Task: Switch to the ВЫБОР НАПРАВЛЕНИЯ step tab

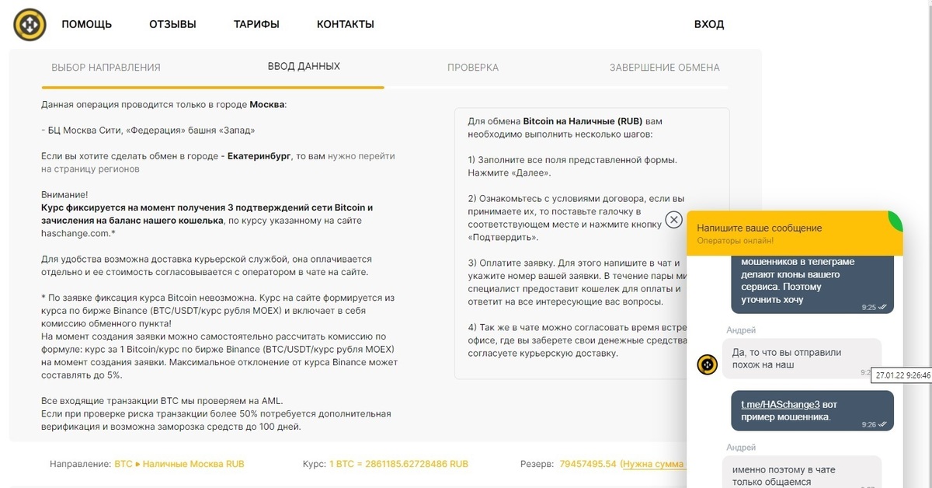Action: [106, 68]
